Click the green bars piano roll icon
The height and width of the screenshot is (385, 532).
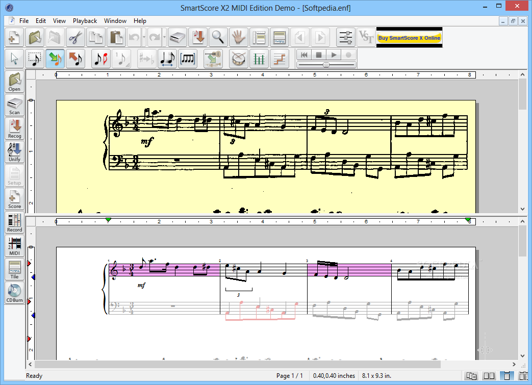259,58
